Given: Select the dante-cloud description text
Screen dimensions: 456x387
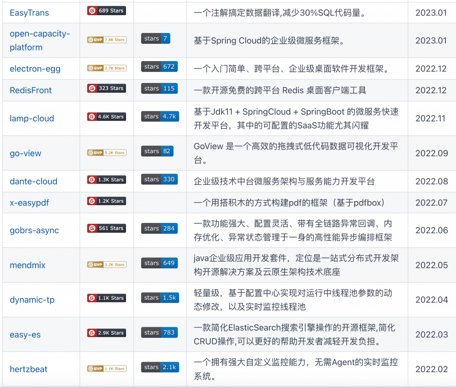Looking at the screenshot, I should click(x=285, y=181).
